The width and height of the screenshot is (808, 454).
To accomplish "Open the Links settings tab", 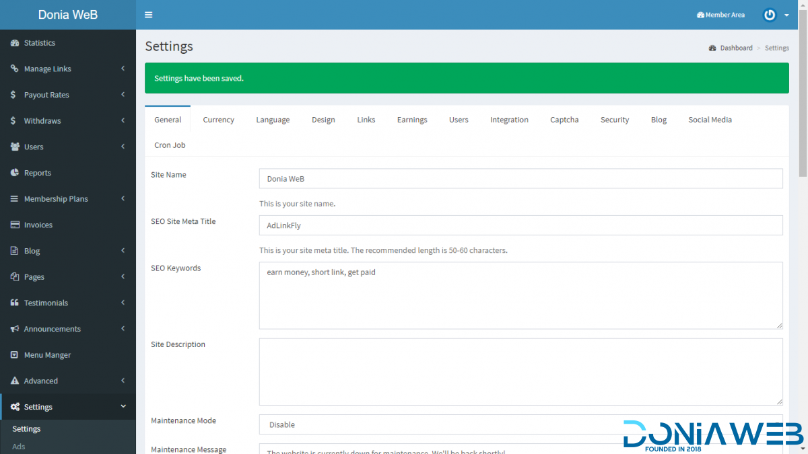I will 366,120.
